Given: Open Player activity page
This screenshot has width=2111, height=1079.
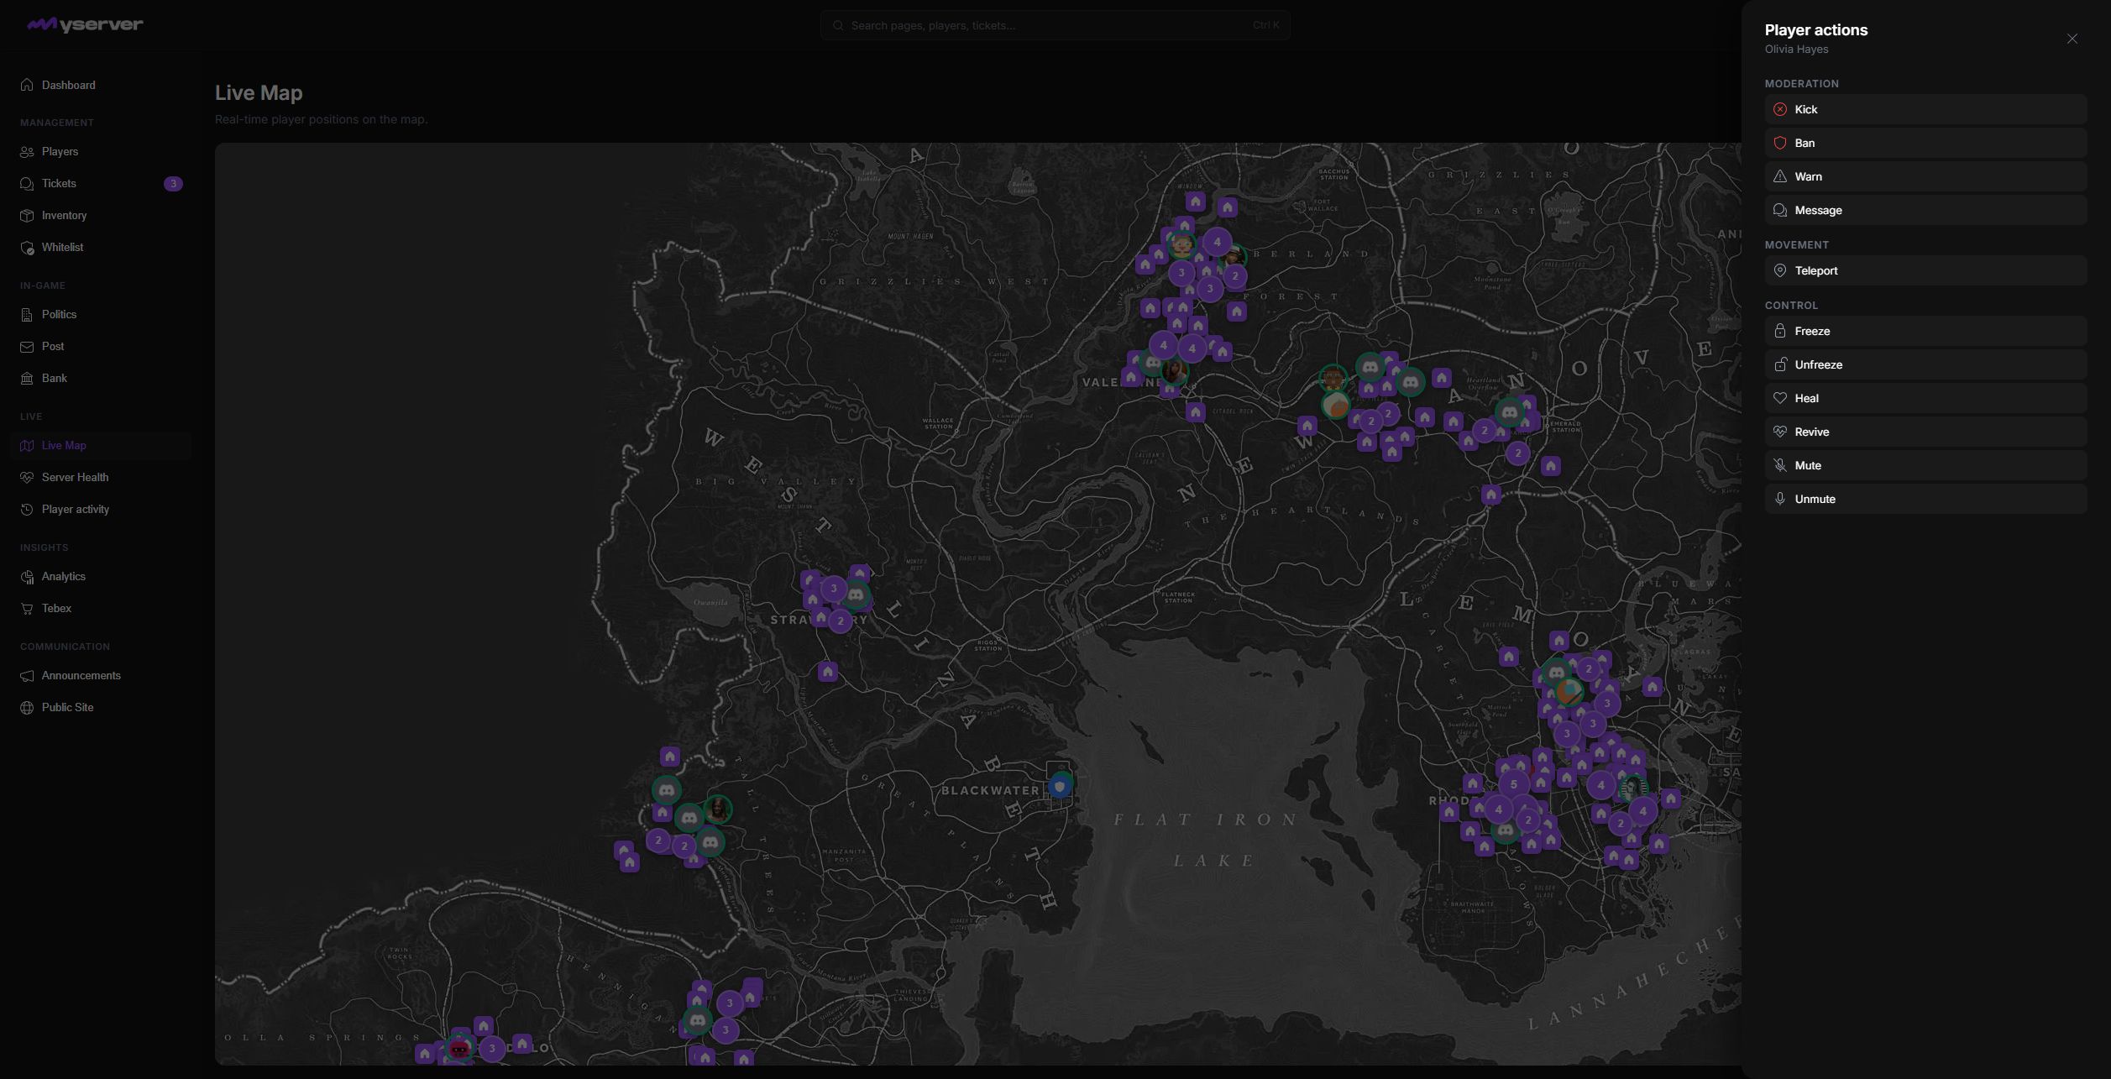Looking at the screenshot, I should point(101,509).
